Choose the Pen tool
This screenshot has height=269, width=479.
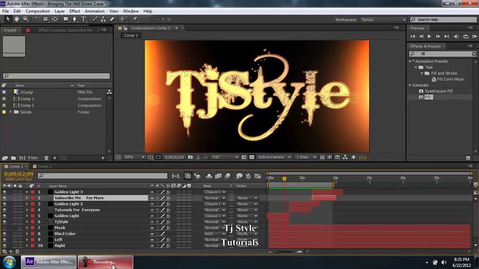[x=75, y=19]
